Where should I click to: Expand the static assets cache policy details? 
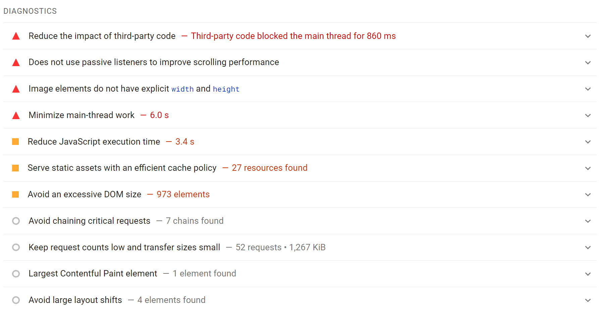tap(588, 168)
